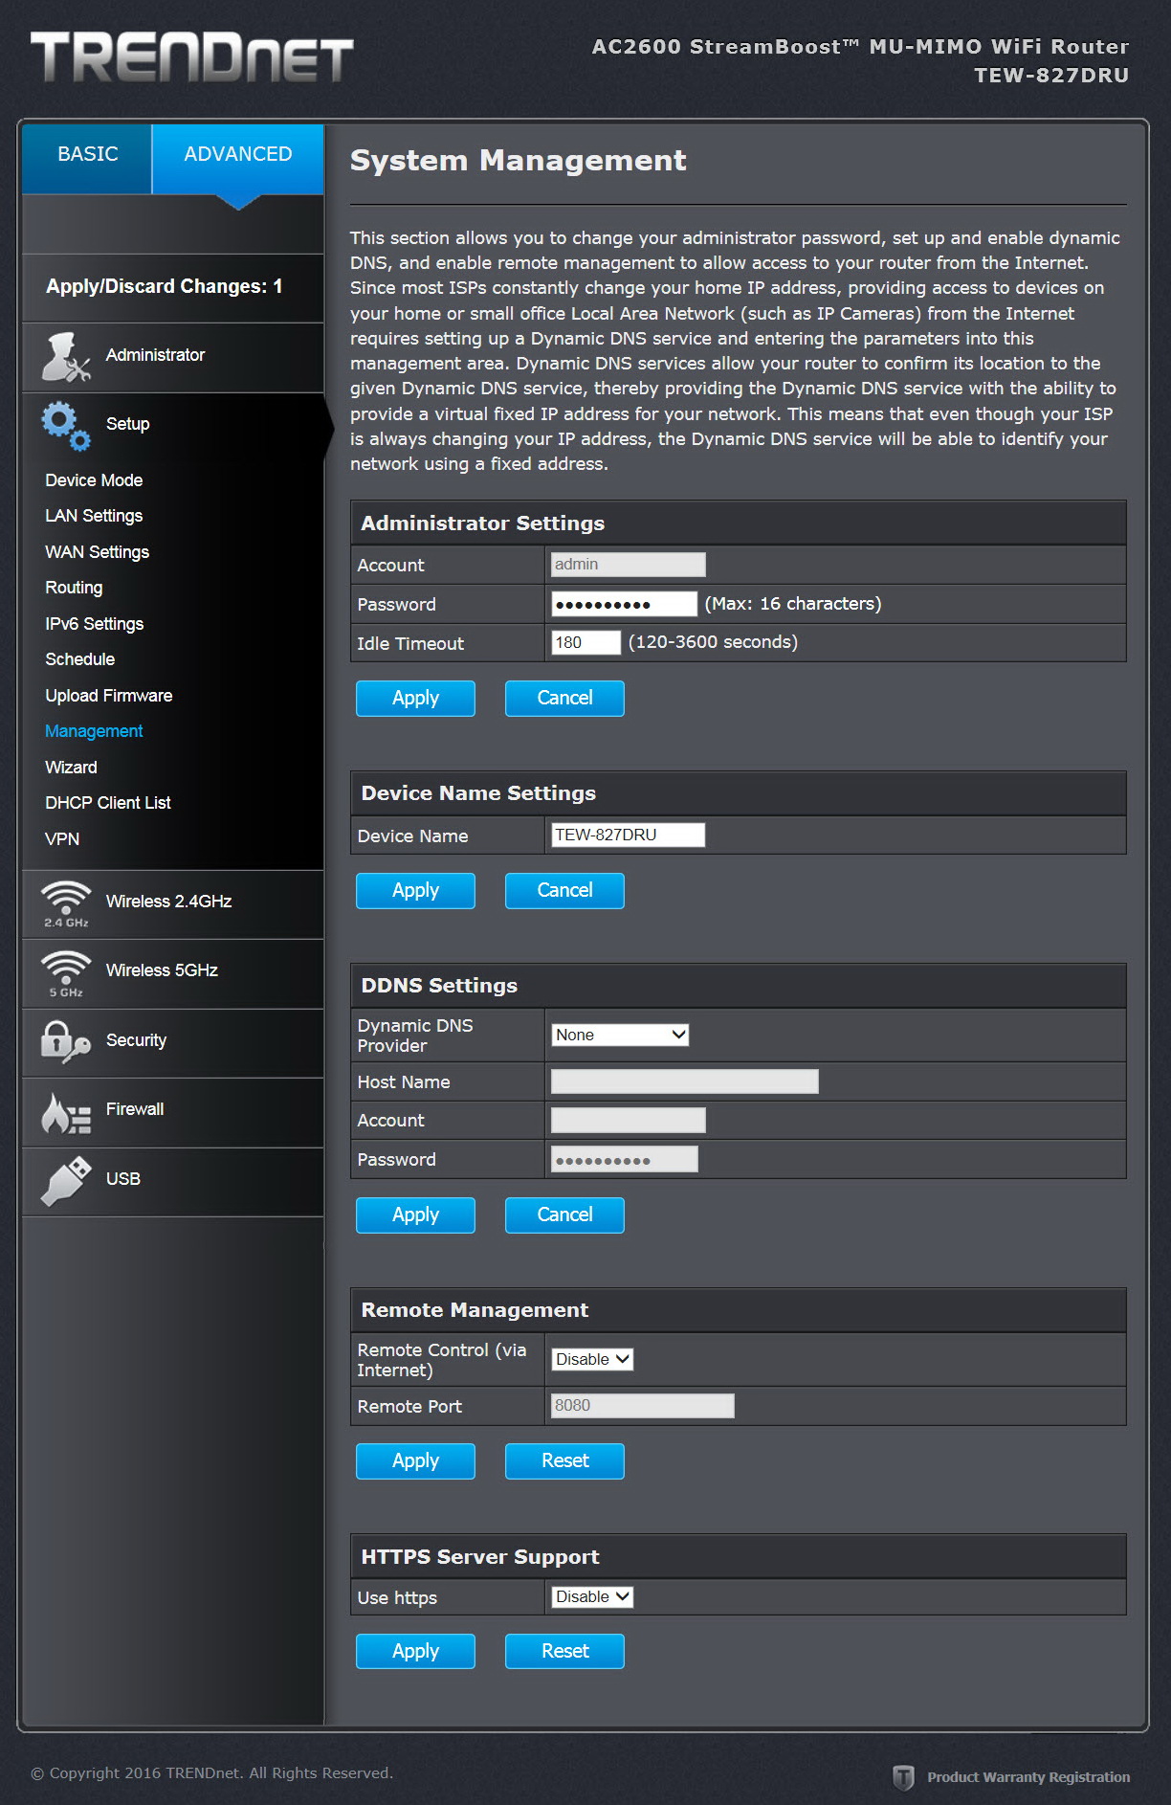Open the VPN page

point(62,839)
